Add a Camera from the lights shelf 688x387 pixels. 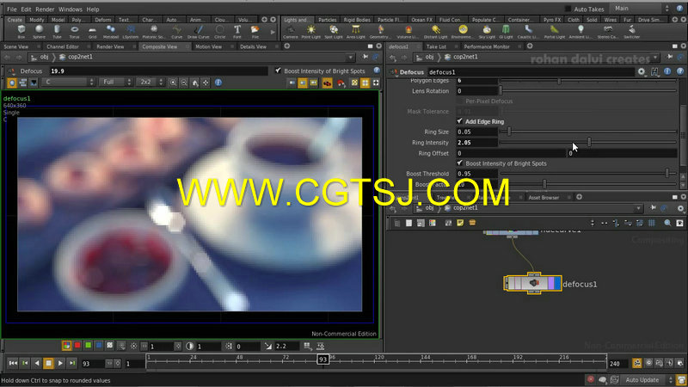click(x=290, y=32)
